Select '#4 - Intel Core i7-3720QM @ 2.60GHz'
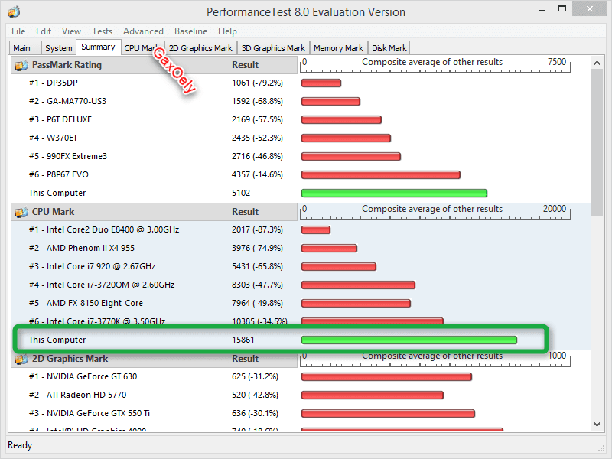Viewport: 612px width, 459px height. point(301,285)
